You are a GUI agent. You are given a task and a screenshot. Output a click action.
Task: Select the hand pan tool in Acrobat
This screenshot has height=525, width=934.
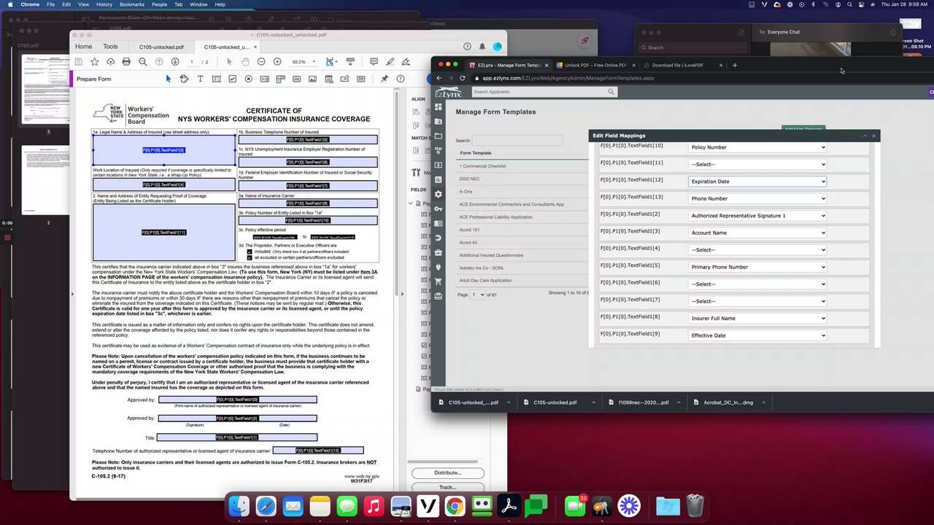pos(245,62)
